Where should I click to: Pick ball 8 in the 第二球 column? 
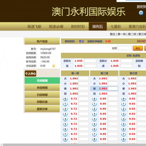tap(94, 139)
